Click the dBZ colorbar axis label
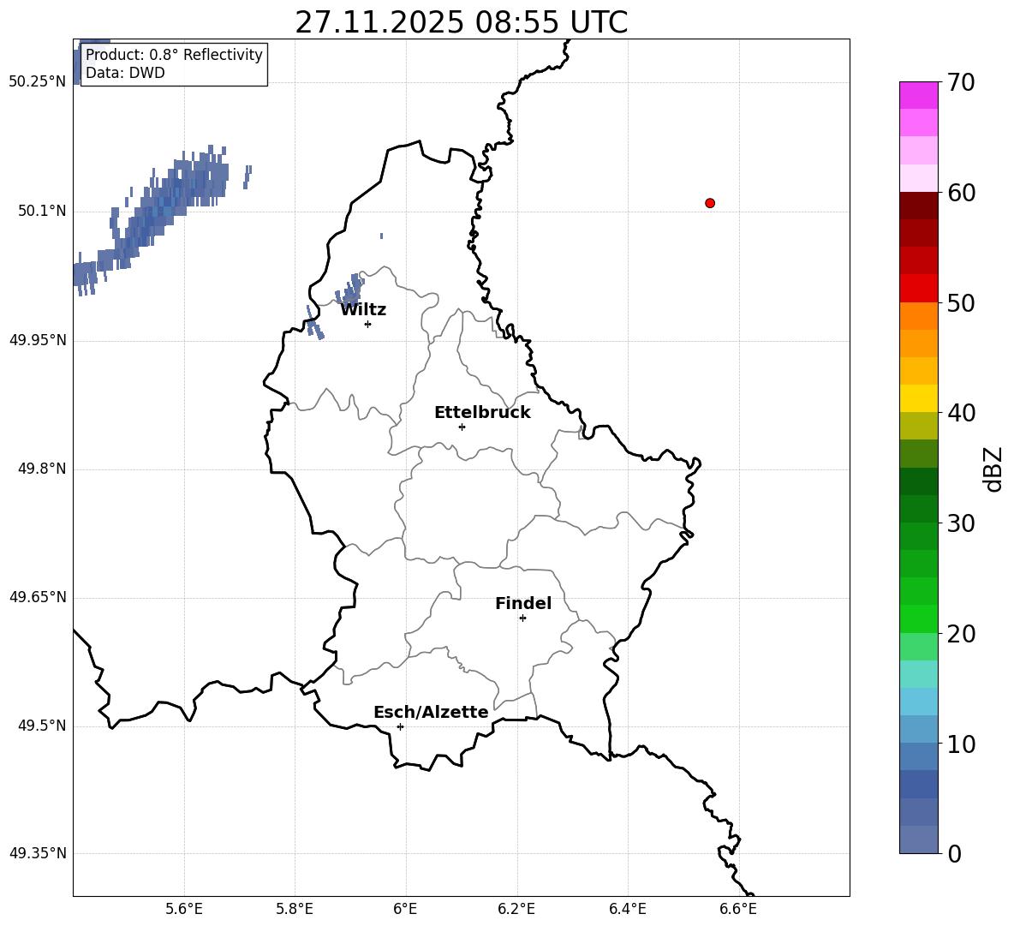Screen dimensions: 1014x926 click(x=992, y=469)
